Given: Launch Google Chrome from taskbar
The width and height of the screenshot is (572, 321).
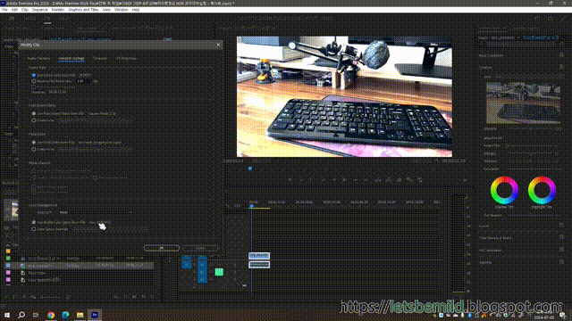Looking at the screenshot, I should tap(51, 315).
